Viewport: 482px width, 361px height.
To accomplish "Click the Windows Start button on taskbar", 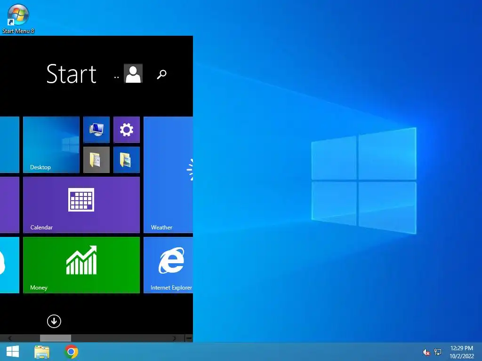I will [x=13, y=352].
